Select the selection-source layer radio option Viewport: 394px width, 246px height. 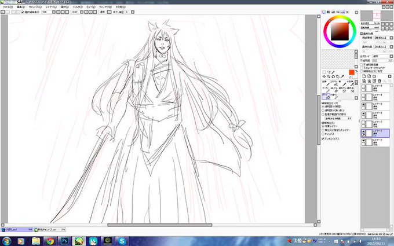click(x=323, y=130)
